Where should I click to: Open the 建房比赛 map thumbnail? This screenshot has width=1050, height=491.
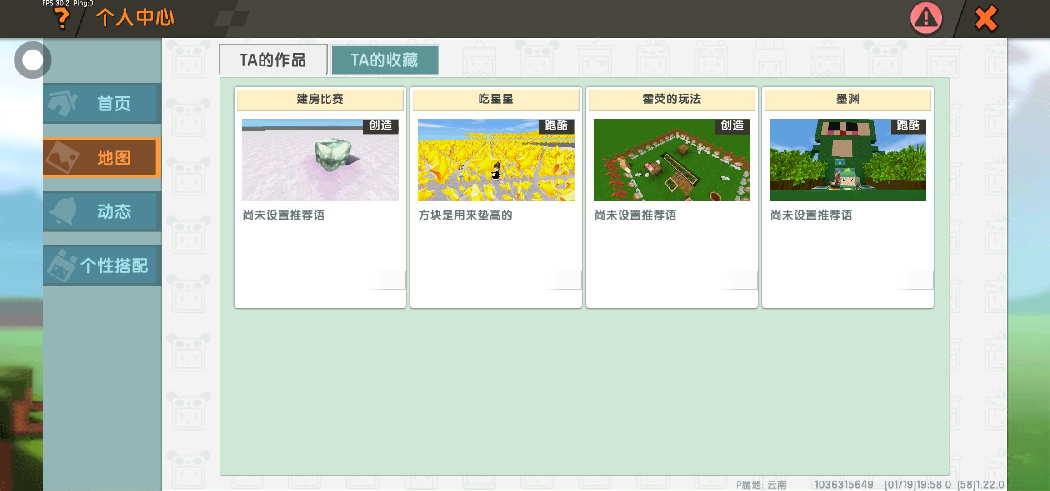[320, 160]
